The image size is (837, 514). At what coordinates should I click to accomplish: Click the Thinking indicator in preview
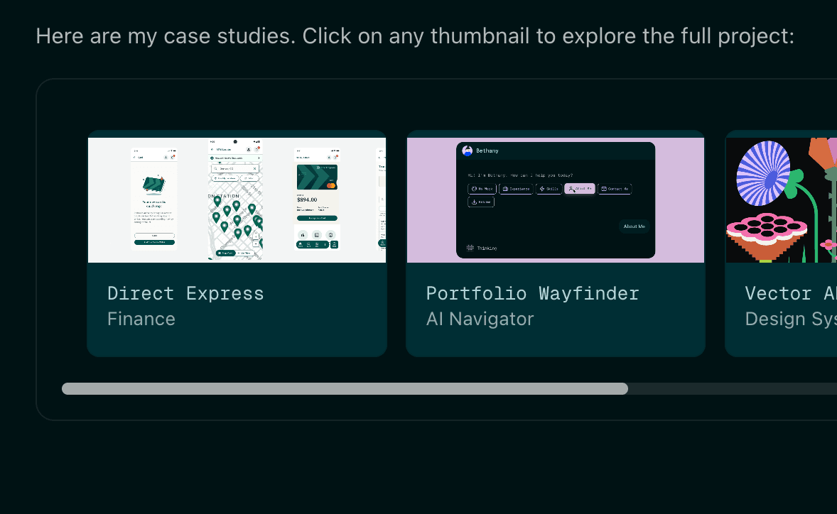(482, 248)
